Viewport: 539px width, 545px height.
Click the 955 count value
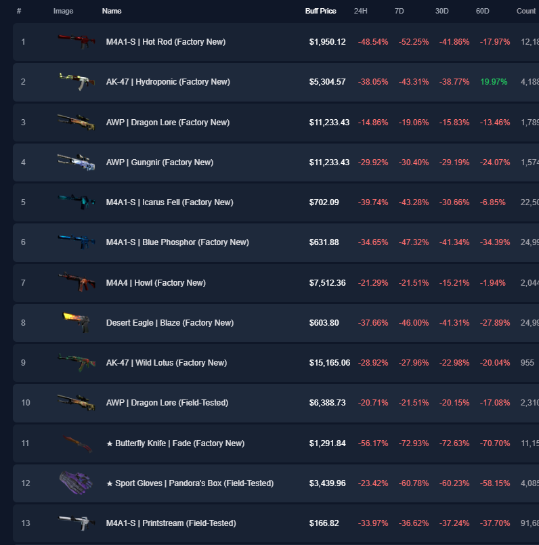click(x=527, y=363)
